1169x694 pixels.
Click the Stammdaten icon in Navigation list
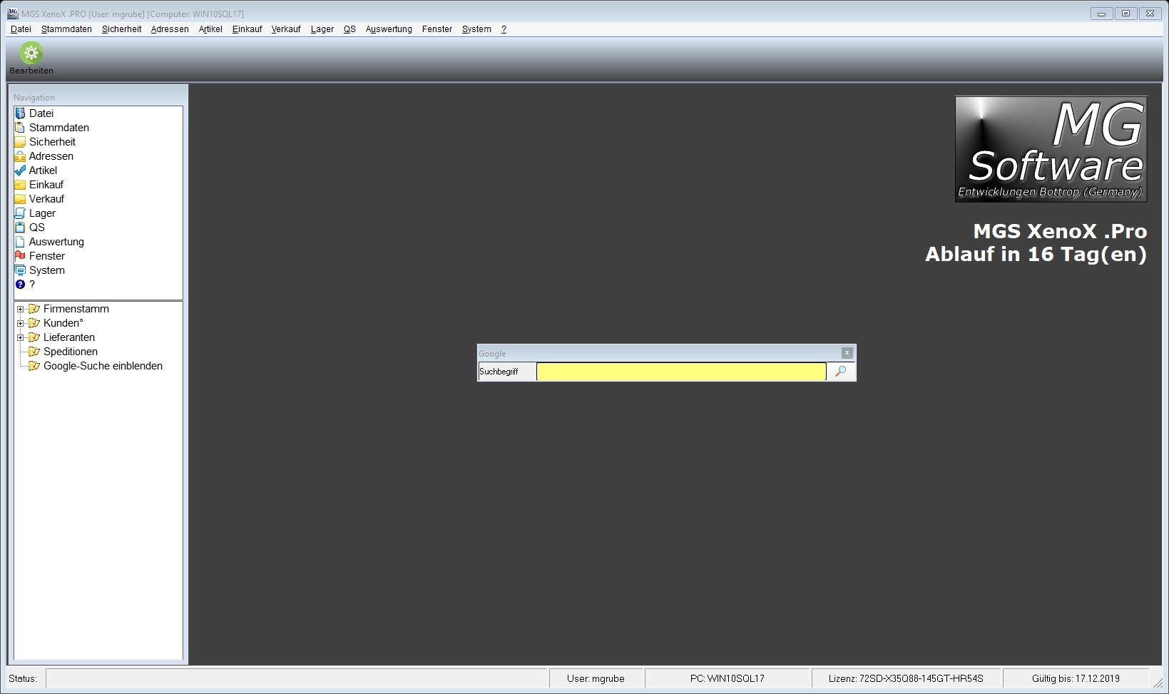20,128
